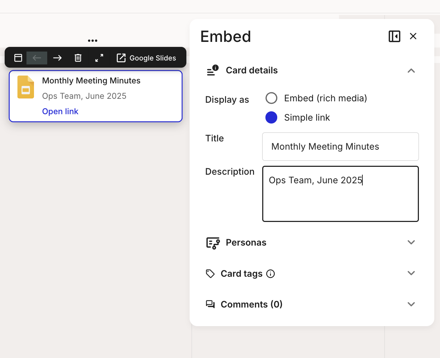The height and width of the screenshot is (358, 440).
Task: Click the Card tags info icon
Action: (x=271, y=274)
